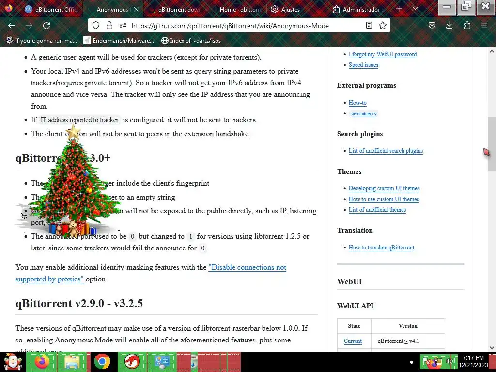Select the Anonymous Mode tab
Screen dimensions: 496x372
[x=112, y=10]
